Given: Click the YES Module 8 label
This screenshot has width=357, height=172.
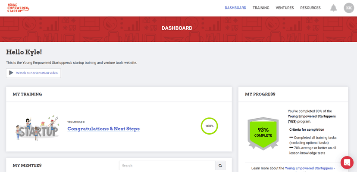Looking at the screenshot, I should (x=76, y=122).
